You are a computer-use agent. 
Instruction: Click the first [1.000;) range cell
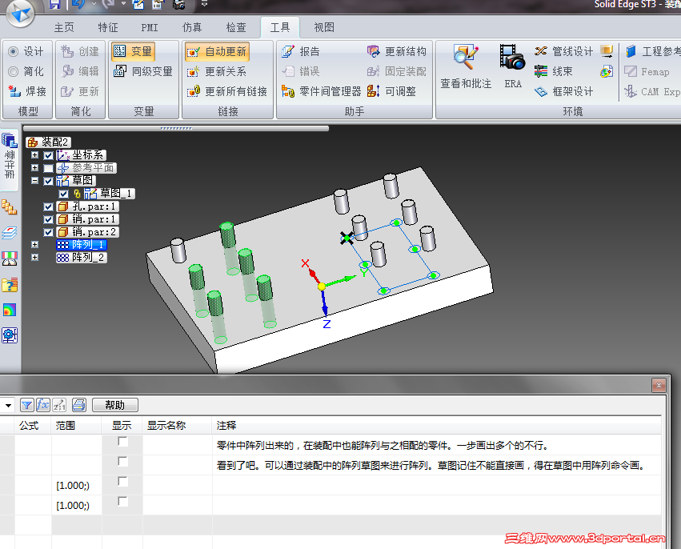[x=77, y=486]
